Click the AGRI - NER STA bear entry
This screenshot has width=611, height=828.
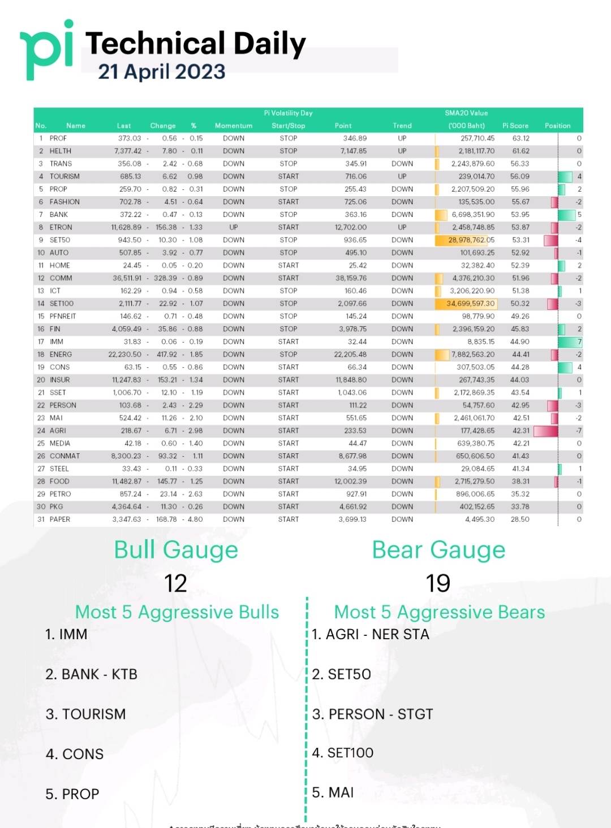(x=371, y=634)
